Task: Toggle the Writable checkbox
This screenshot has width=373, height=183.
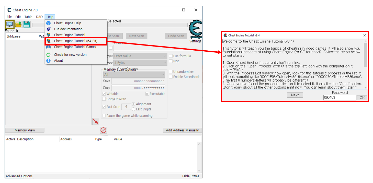Action: click(x=104, y=94)
